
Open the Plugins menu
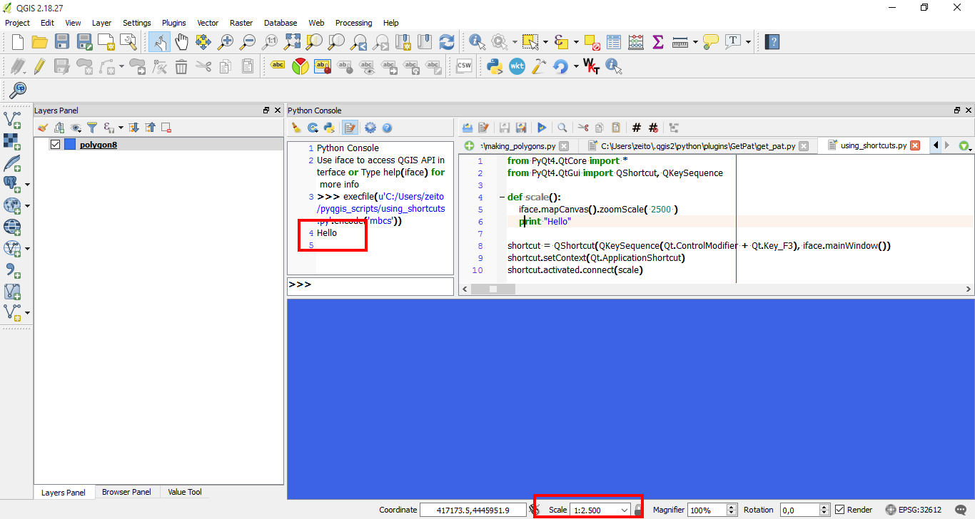coord(173,23)
